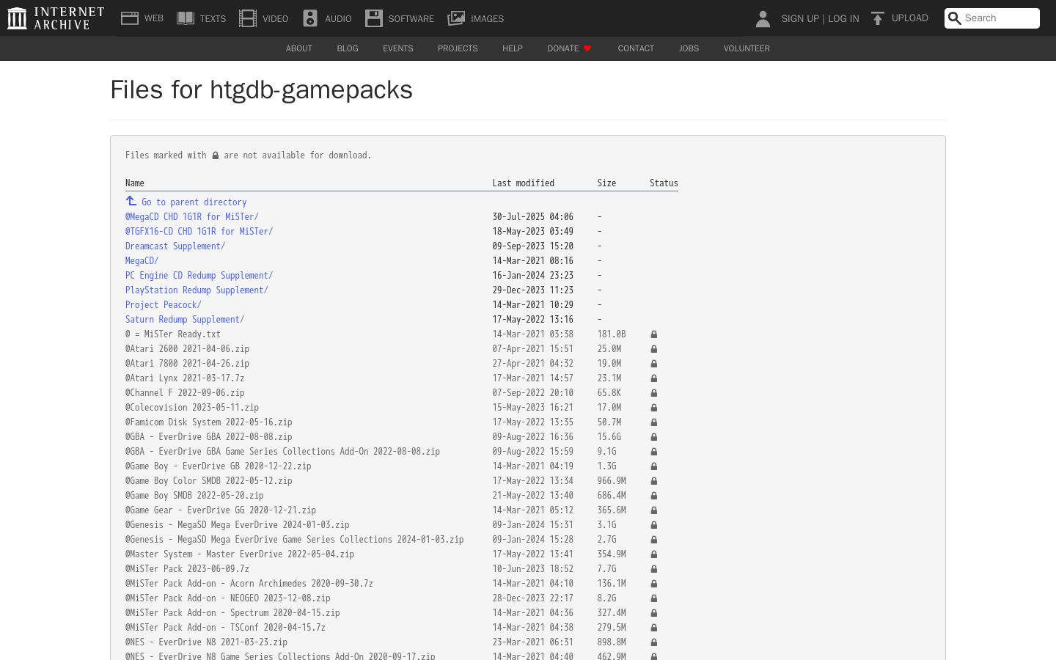Click the Sign Up link
The height and width of the screenshot is (660, 1056).
coord(800,18)
